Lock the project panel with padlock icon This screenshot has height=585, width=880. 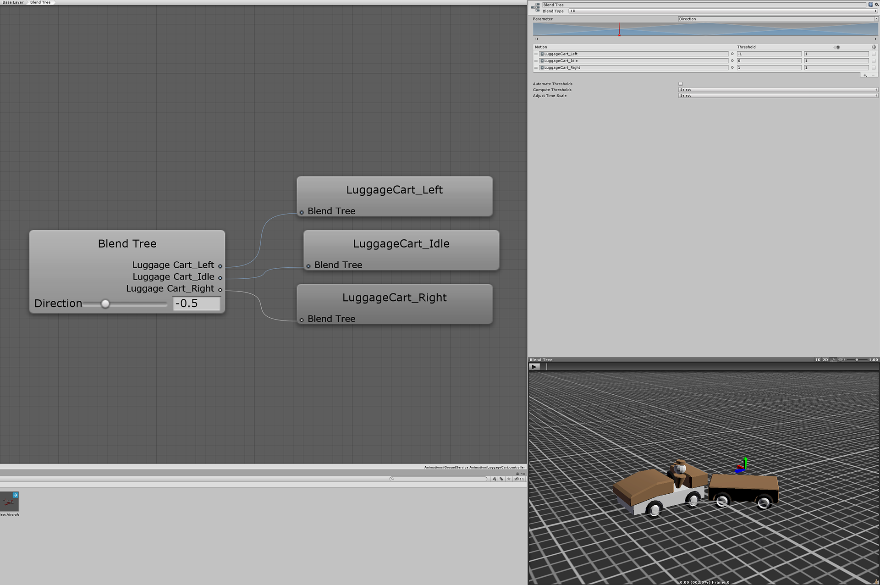coord(517,474)
